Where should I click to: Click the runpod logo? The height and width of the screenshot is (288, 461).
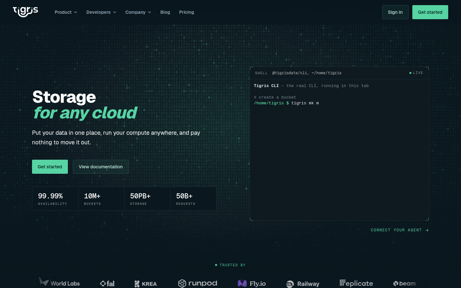198,283
